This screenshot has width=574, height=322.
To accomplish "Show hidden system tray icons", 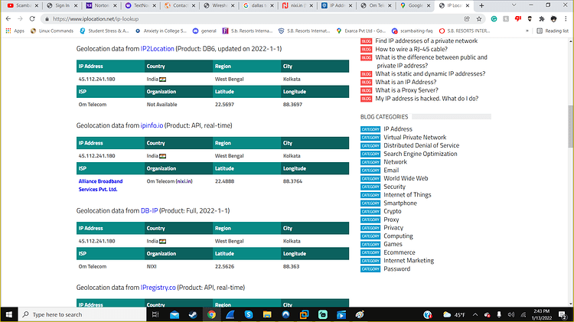I will [475, 314].
